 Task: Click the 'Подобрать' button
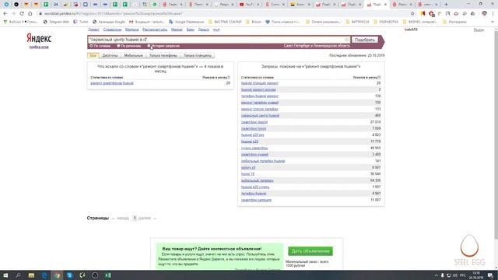click(x=365, y=40)
